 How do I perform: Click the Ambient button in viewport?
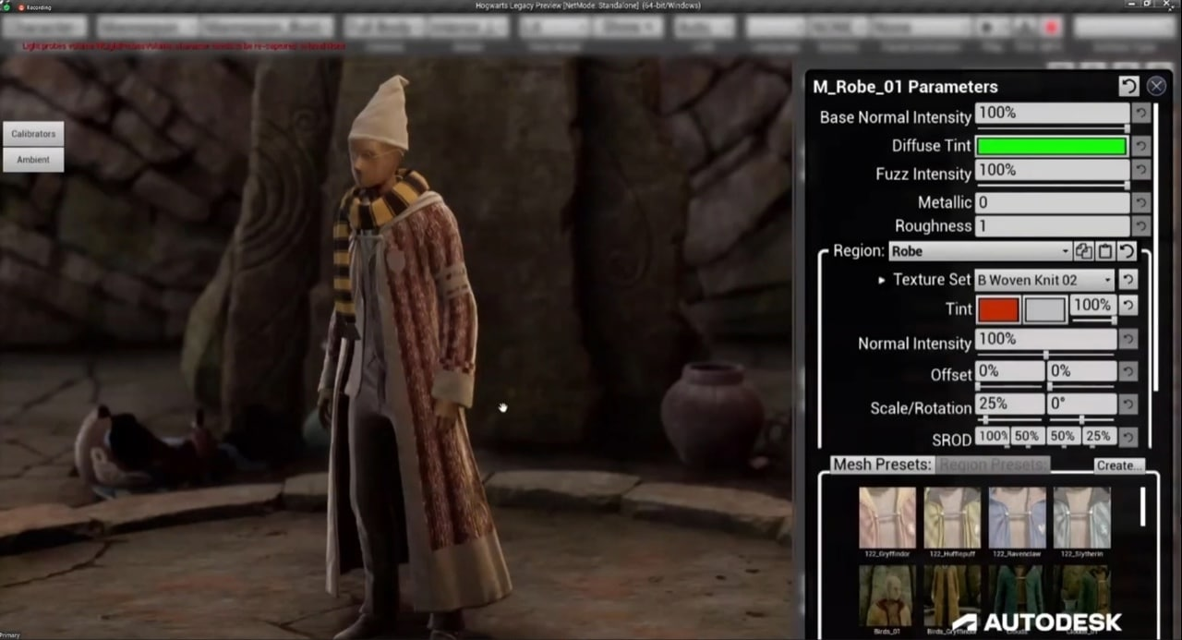pos(33,160)
